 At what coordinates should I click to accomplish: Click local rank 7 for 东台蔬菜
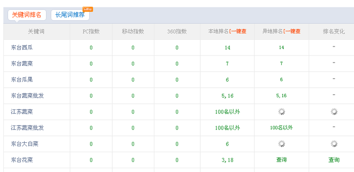point(227,64)
